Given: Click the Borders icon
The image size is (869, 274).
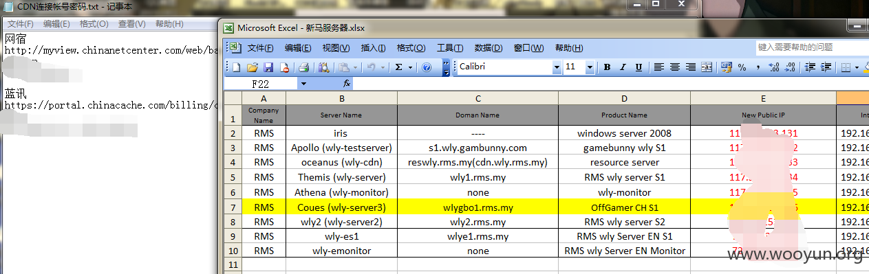Looking at the screenshot, I should pos(846,67).
